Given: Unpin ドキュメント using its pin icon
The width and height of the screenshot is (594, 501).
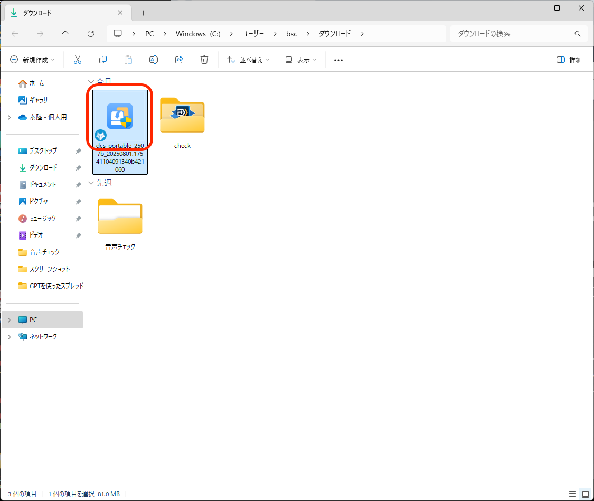Looking at the screenshot, I should (x=79, y=185).
